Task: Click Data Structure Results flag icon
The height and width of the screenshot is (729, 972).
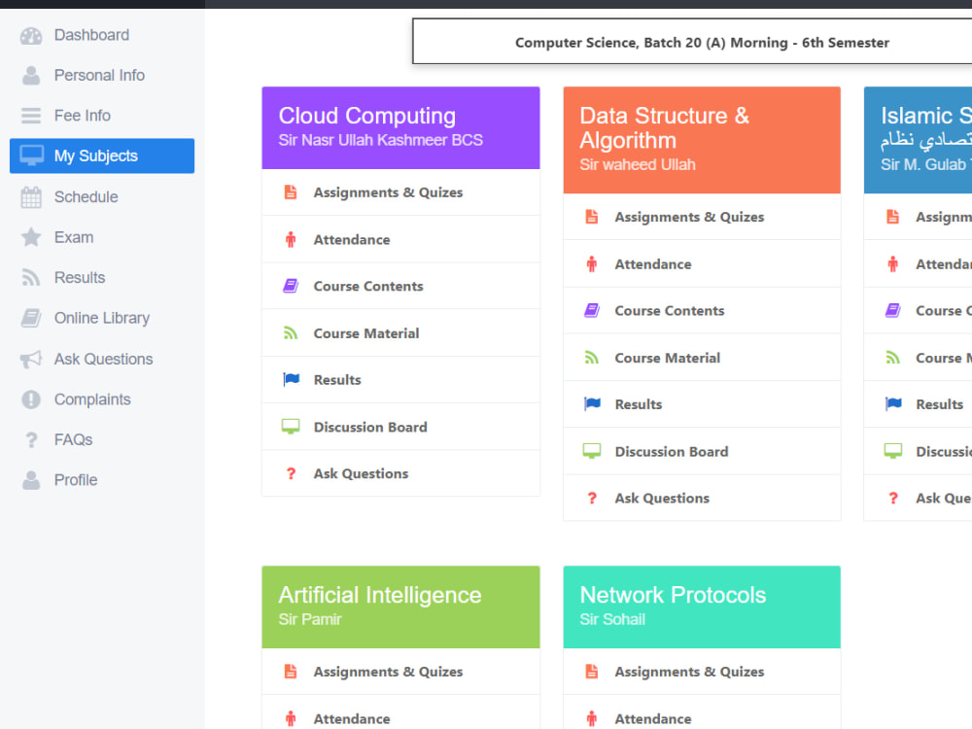Action: 592,404
